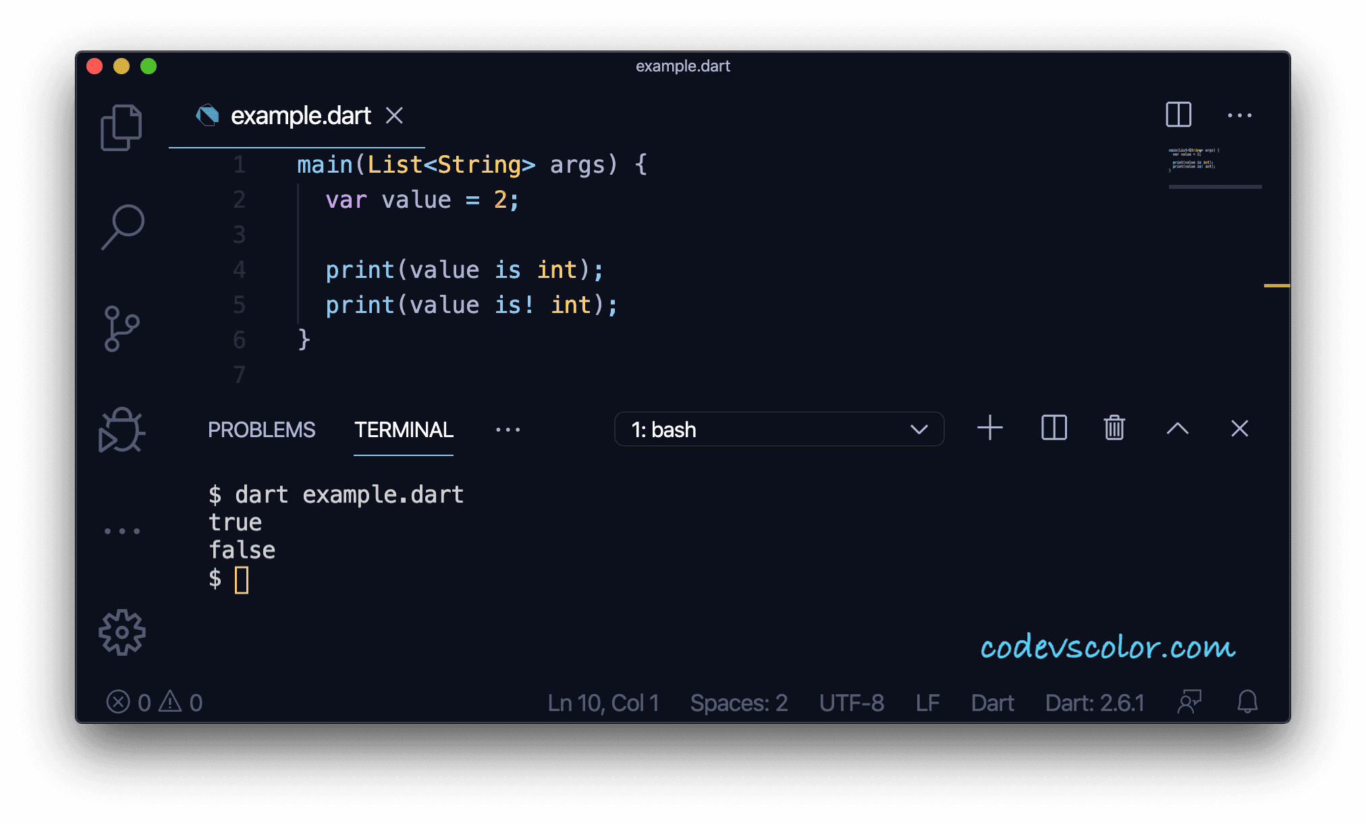Kill the terminal with trash icon
1366x823 pixels.
pyautogui.click(x=1114, y=428)
